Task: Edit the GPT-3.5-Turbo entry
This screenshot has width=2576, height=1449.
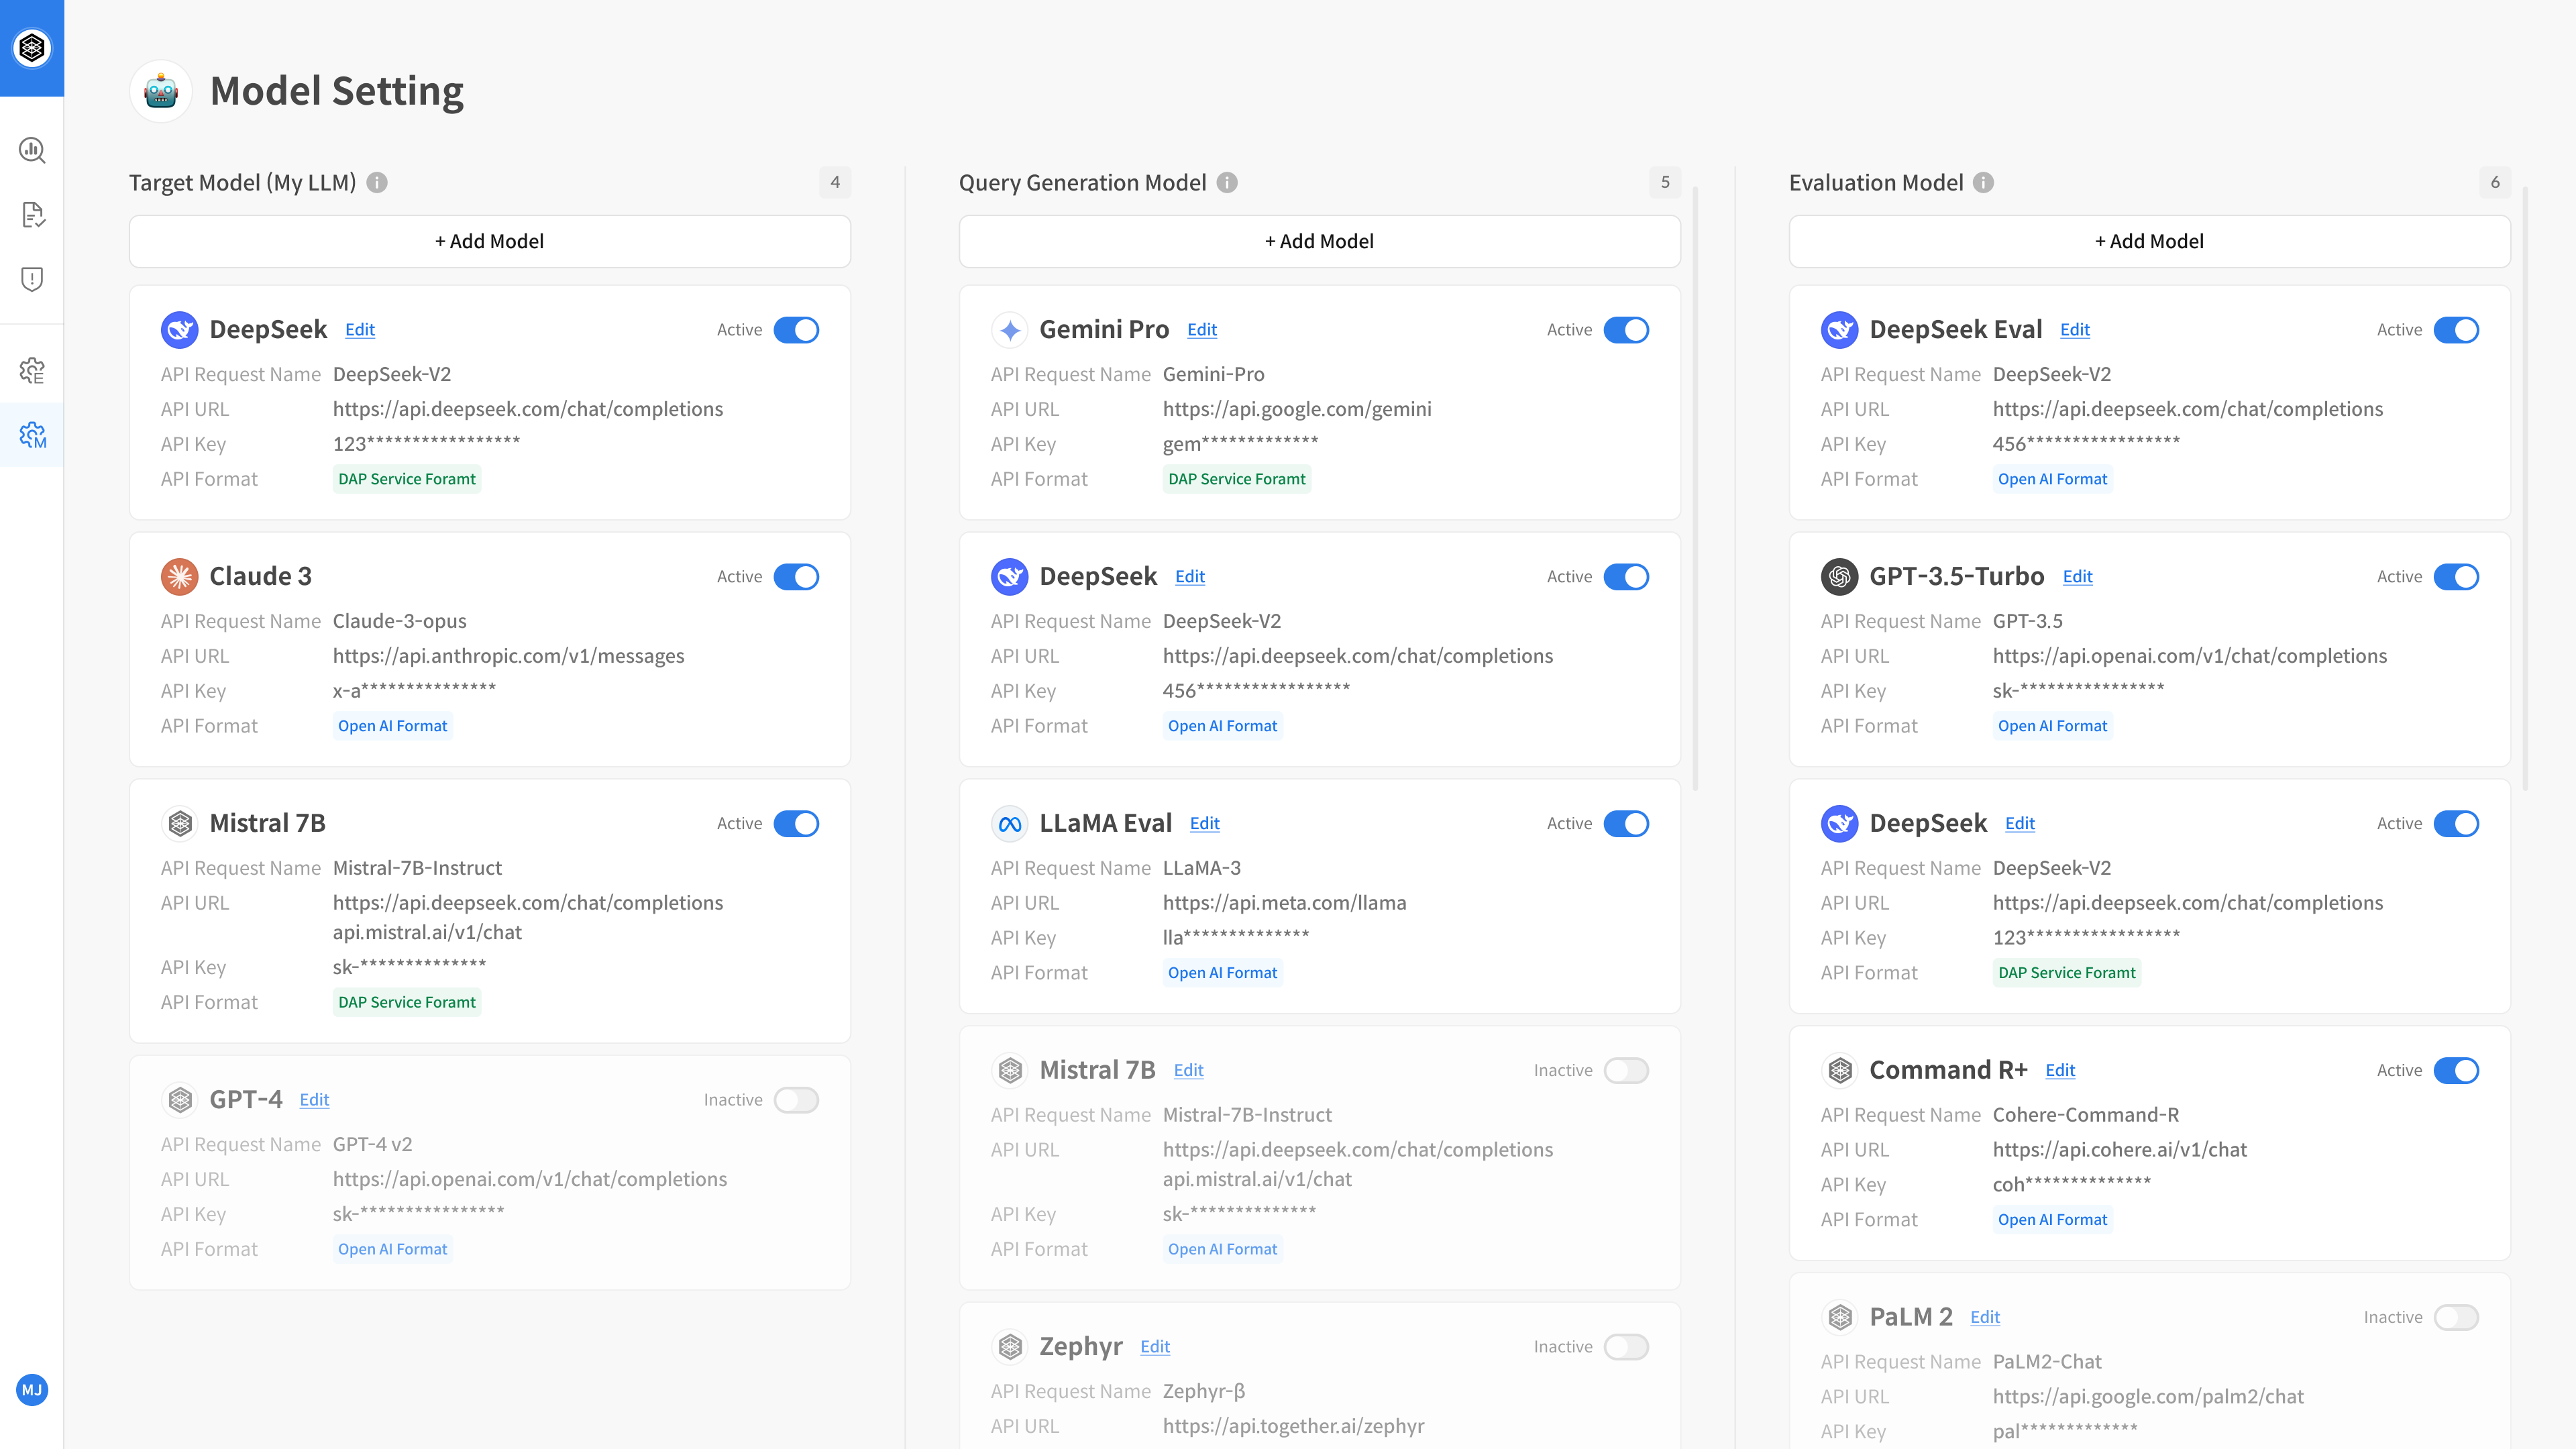Action: click(x=2078, y=577)
